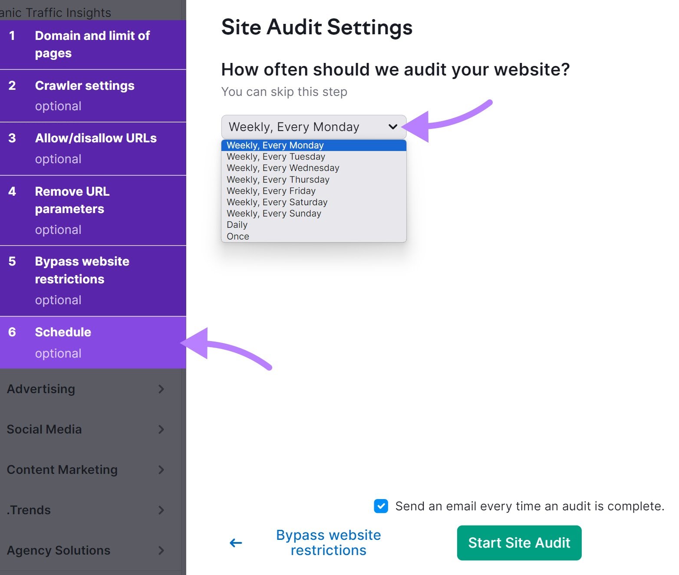Expand the Social Media section
679x575 pixels.
point(162,430)
